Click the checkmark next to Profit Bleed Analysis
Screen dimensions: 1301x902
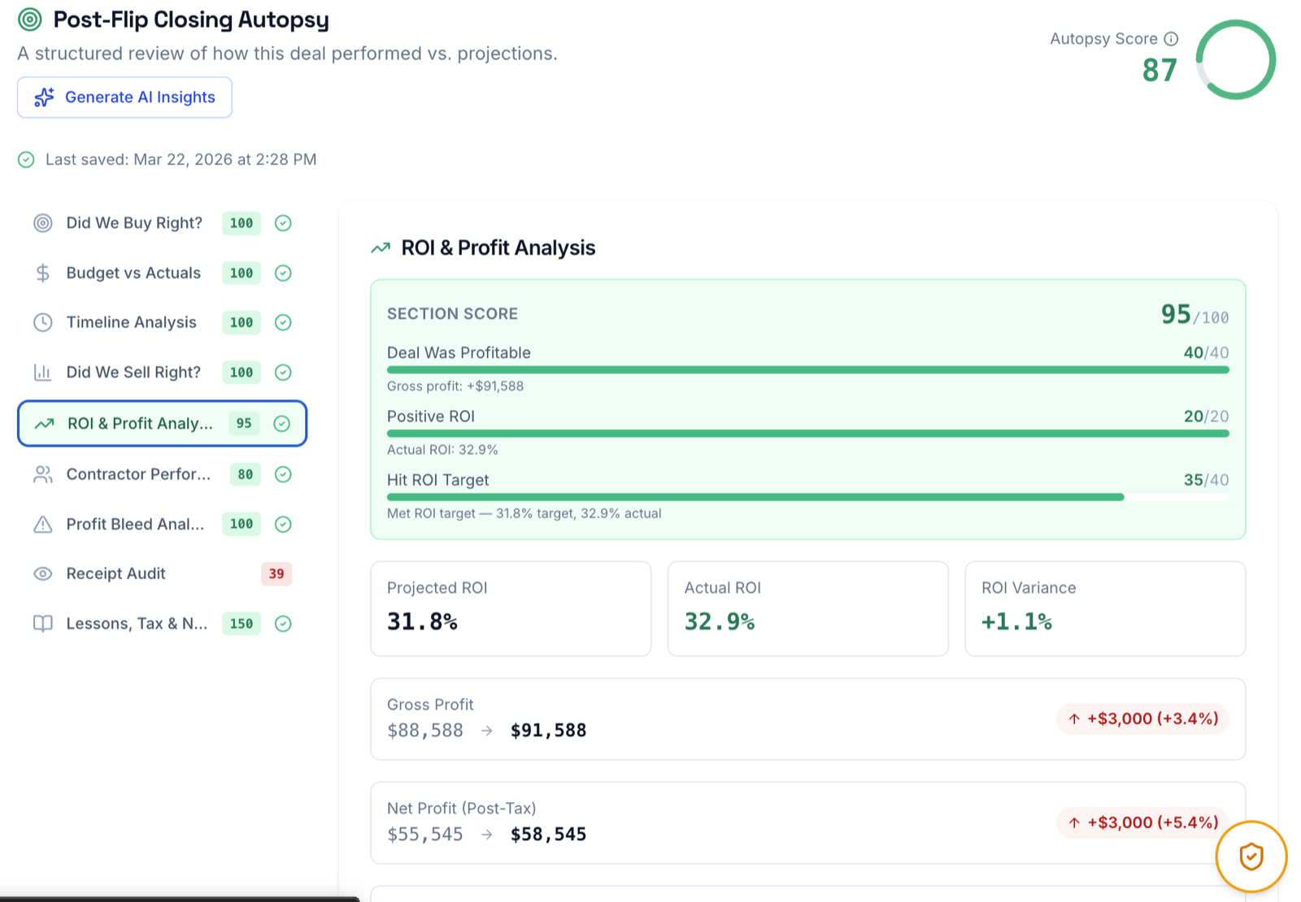[x=283, y=525]
